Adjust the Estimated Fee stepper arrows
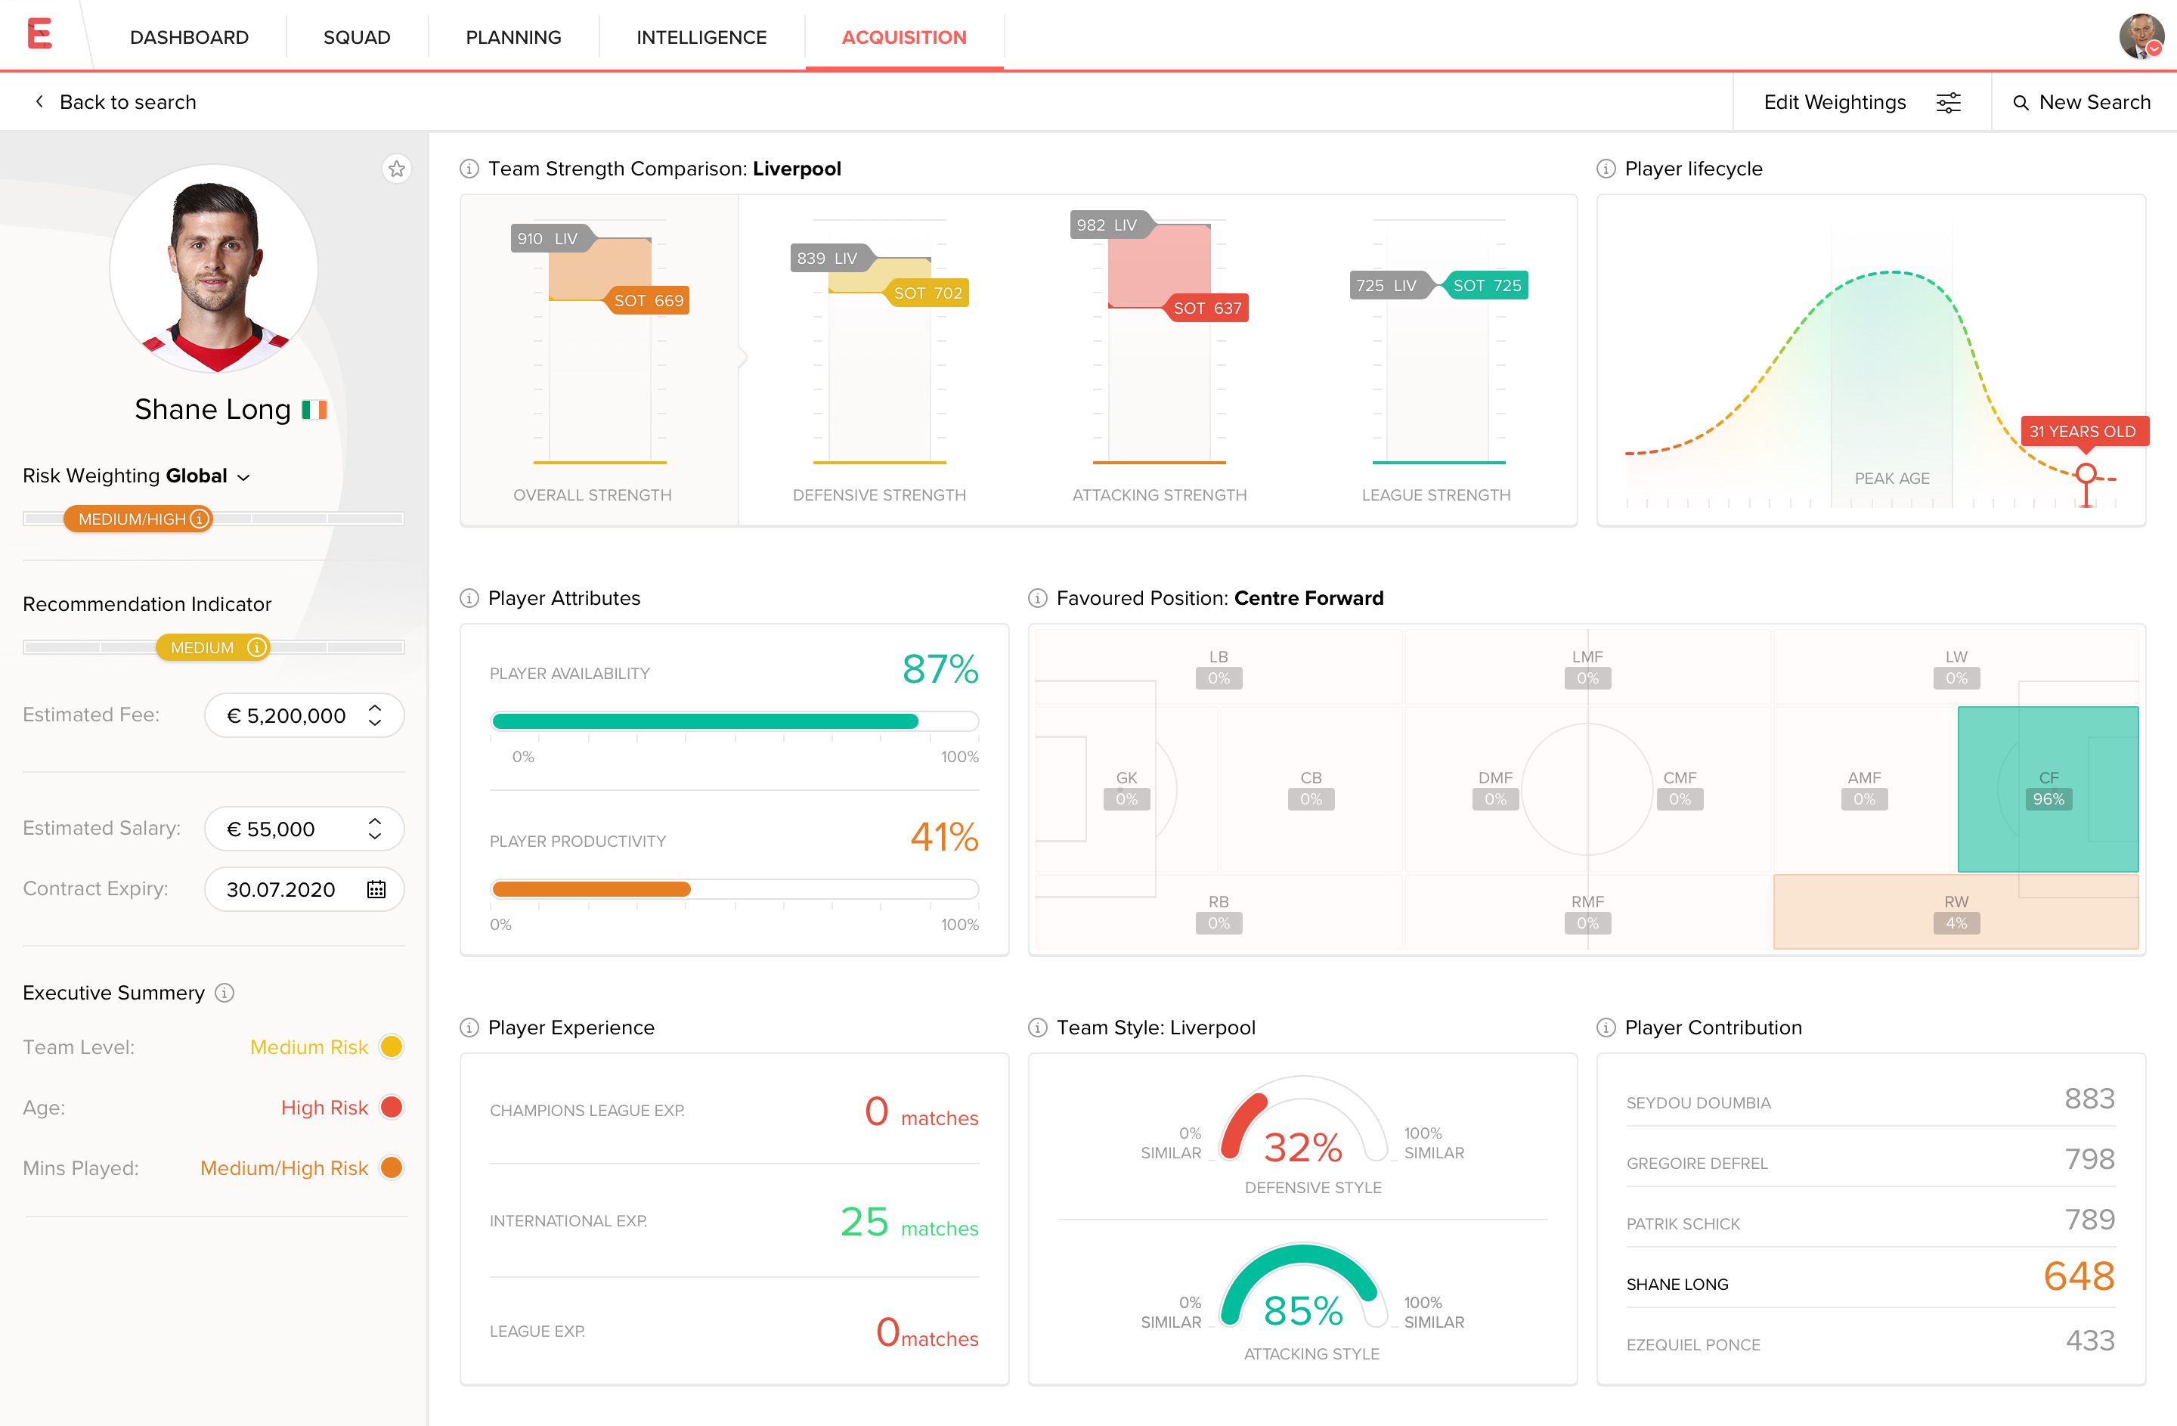2177x1426 pixels. pos(374,715)
